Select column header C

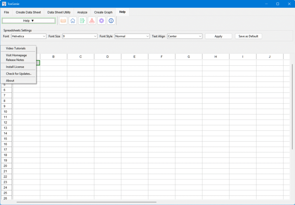tap(81, 57)
